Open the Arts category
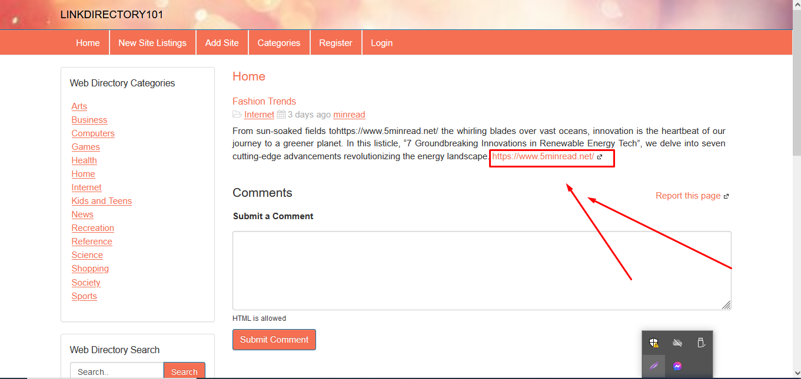Screen dimensions: 801x379 click(79, 106)
